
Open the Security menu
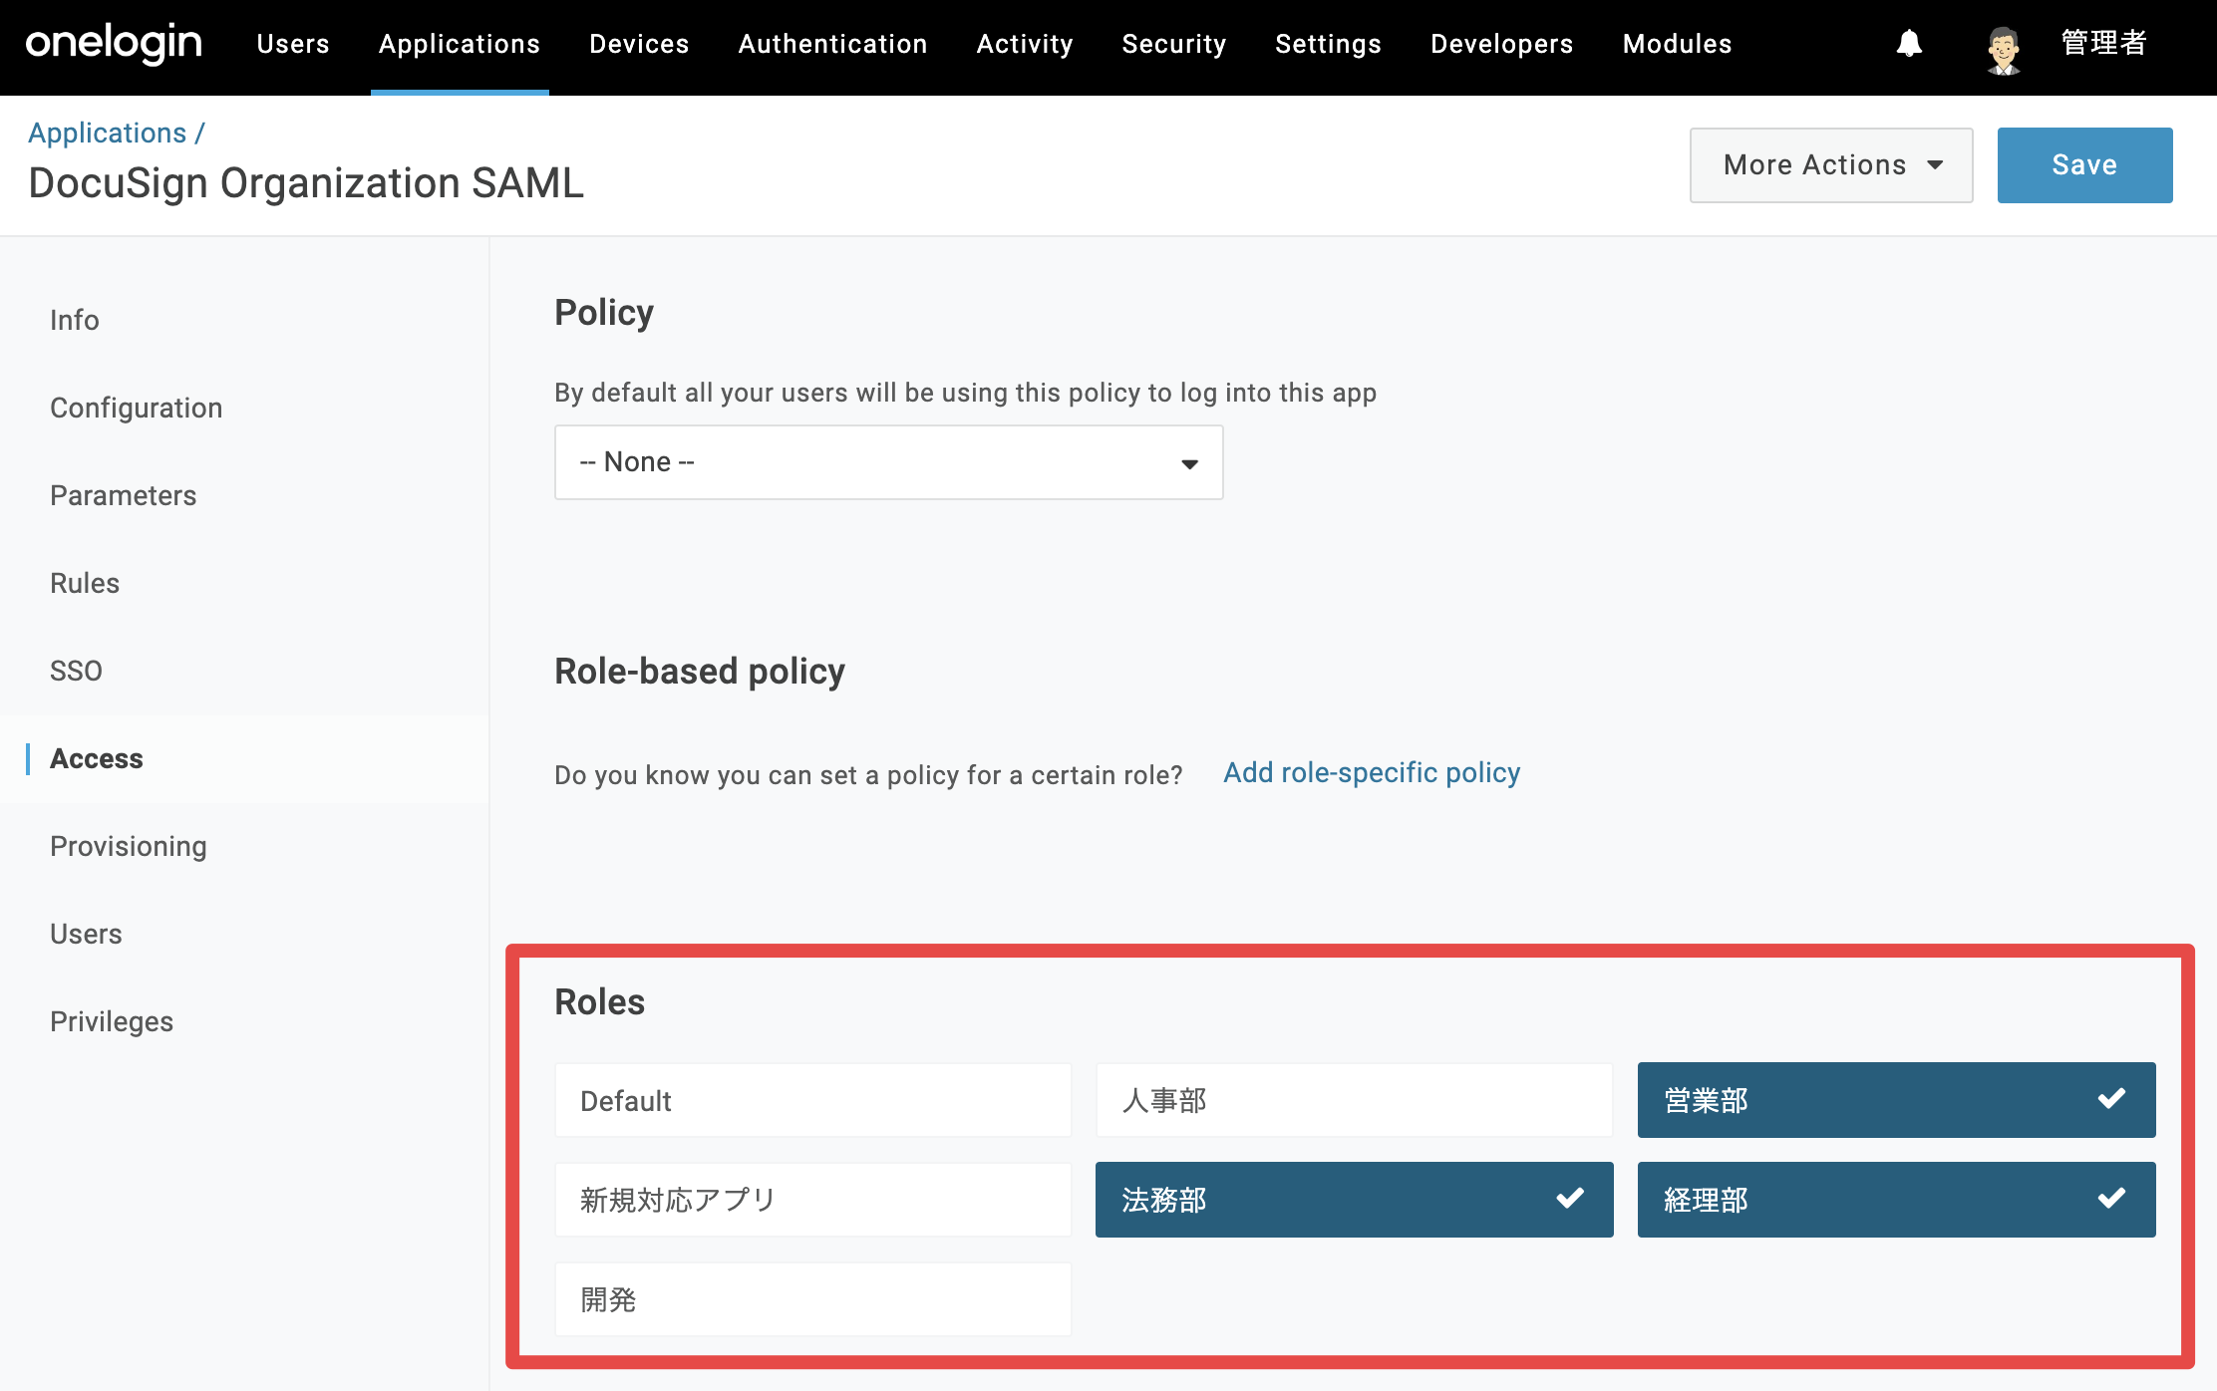coord(1174,44)
